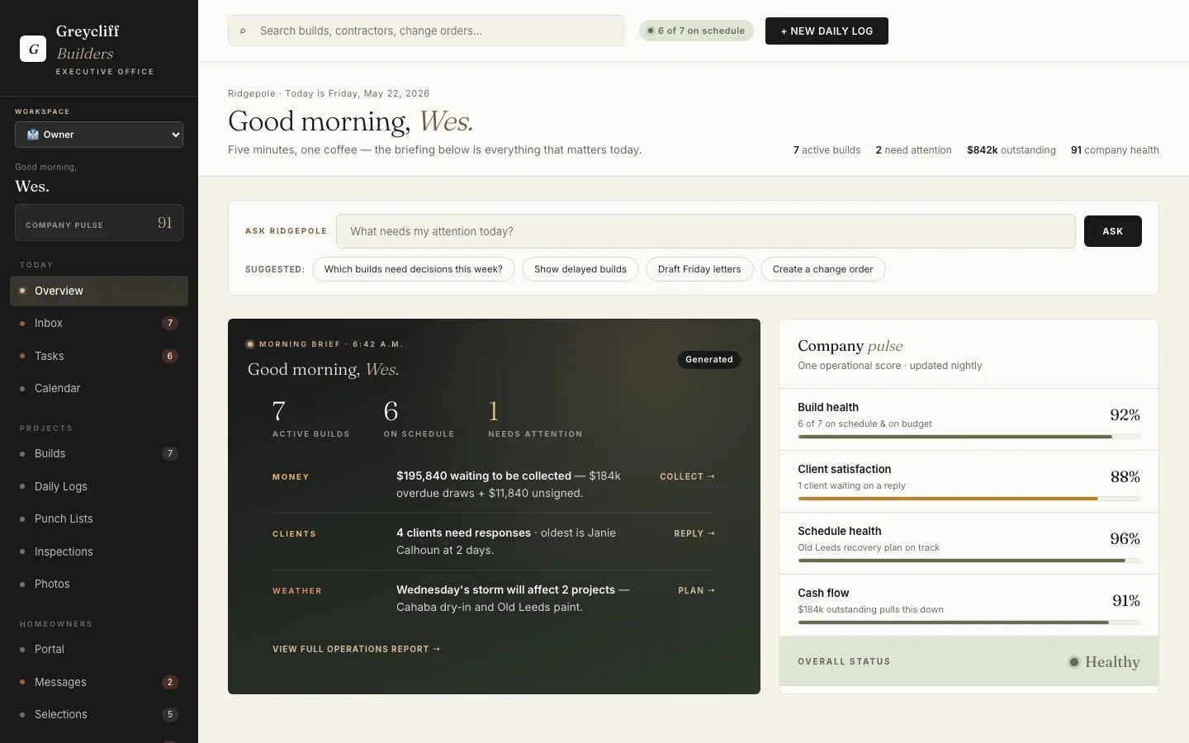Click the '7 active builds' header stat

(x=827, y=150)
